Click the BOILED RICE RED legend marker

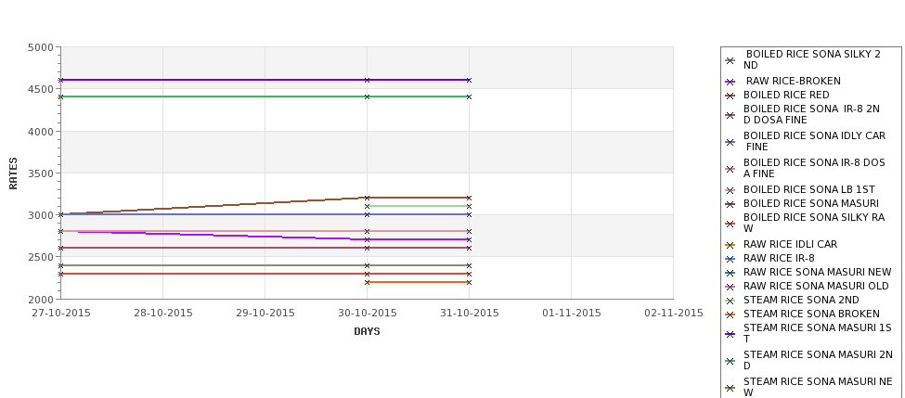pyautogui.click(x=730, y=96)
